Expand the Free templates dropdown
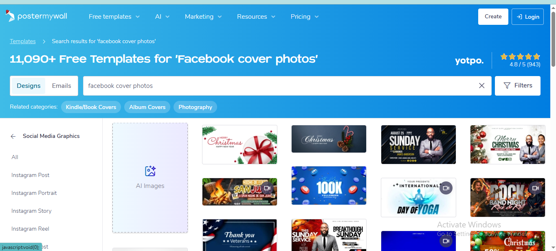The width and height of the screenshot is (556, 251). click(x=114, y=17)
